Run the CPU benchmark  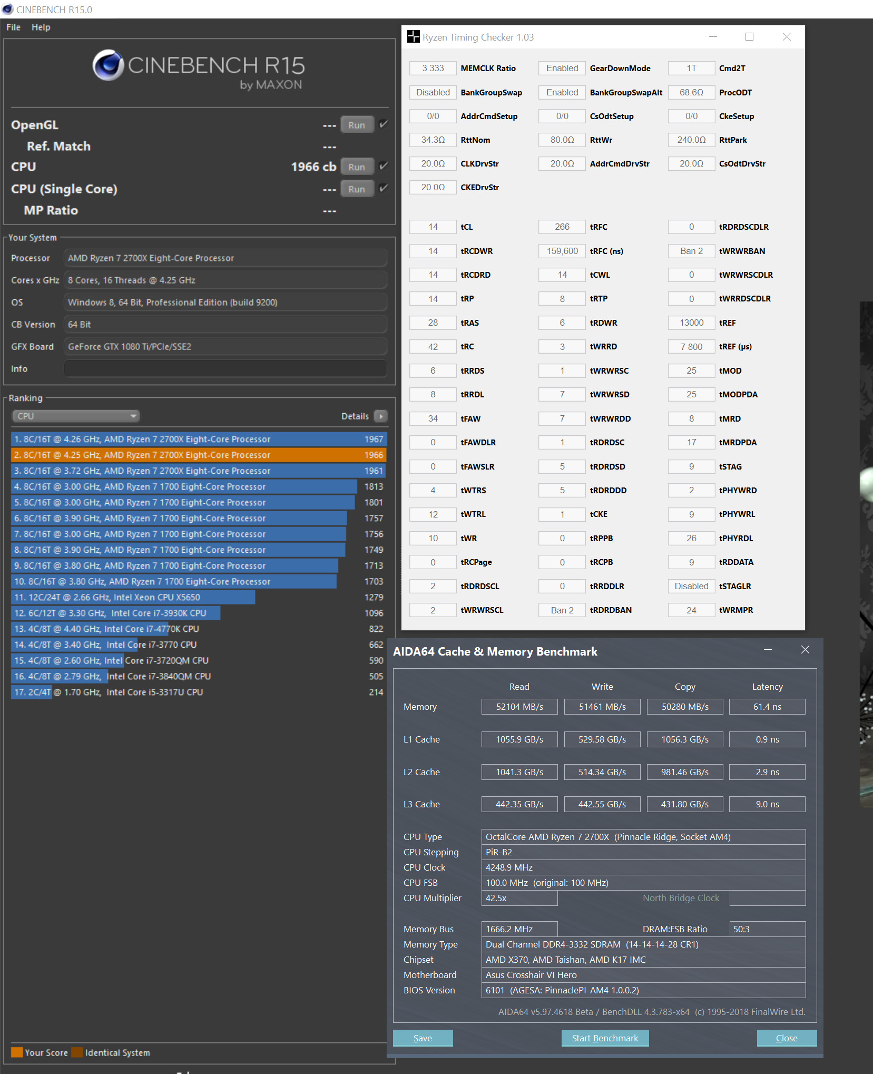357,167
